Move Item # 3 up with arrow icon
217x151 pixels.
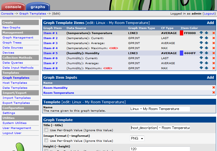206,43
